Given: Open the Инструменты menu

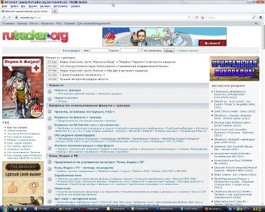Looking at the screenshot, I should [61, 6].
